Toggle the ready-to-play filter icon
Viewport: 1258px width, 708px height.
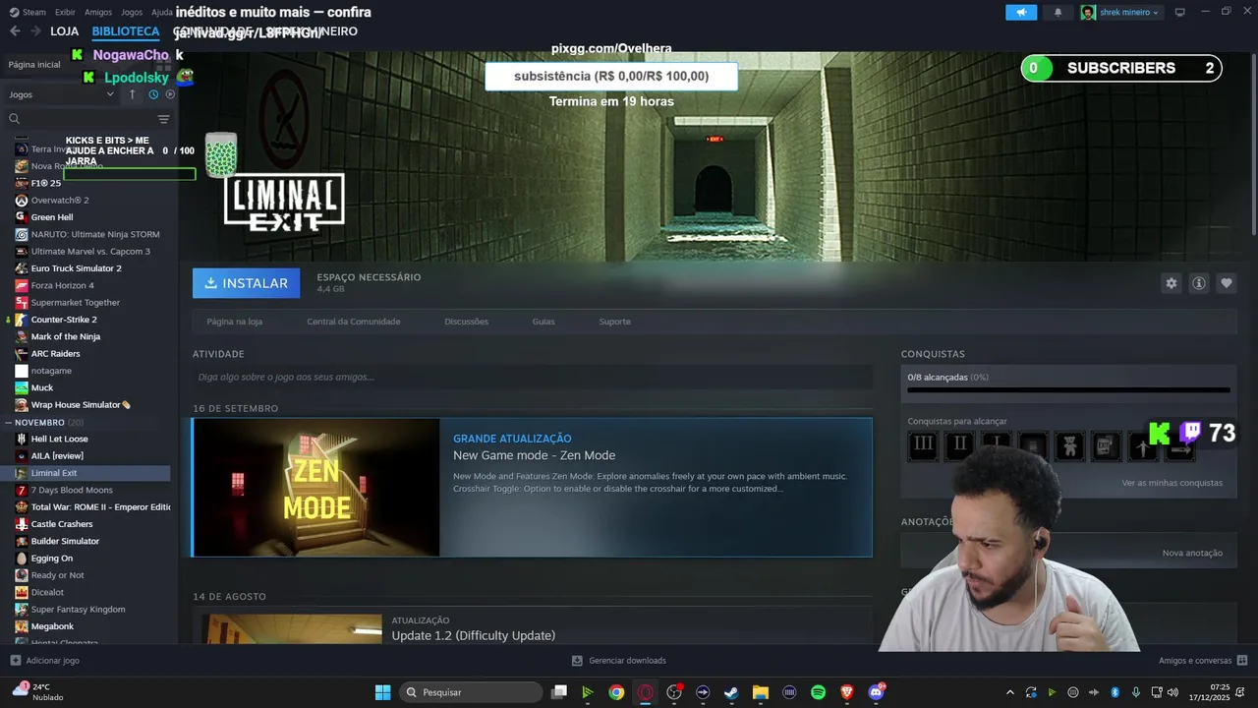tap(170, 94)
